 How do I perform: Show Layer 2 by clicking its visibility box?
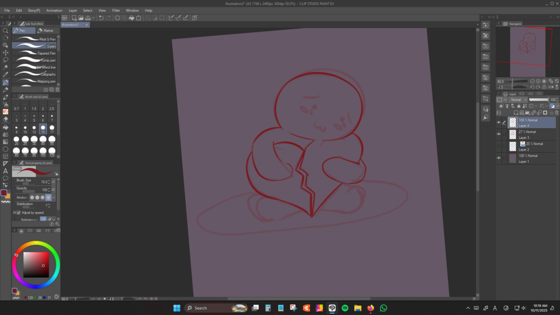coord(499,147)
